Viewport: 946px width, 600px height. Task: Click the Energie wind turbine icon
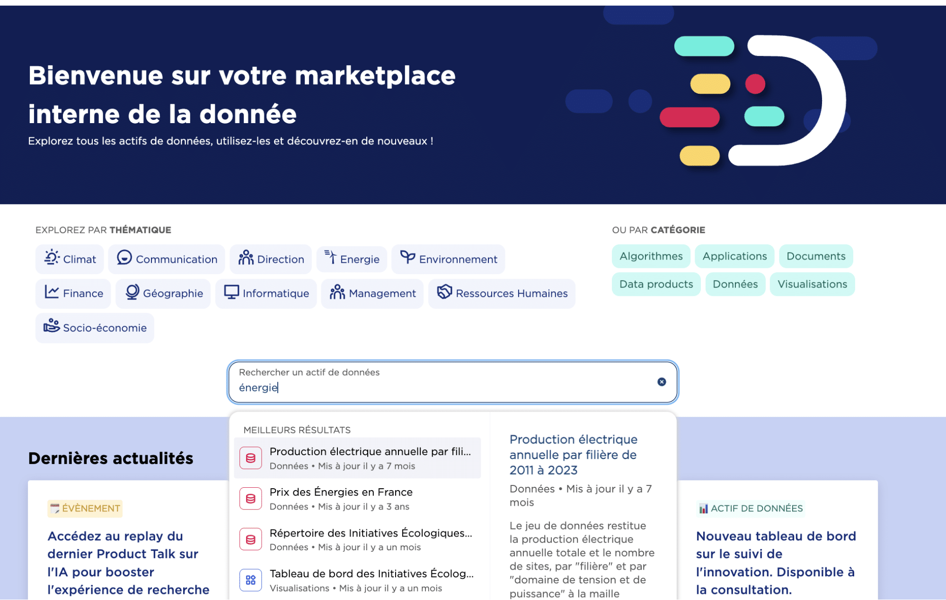point(330,258)
